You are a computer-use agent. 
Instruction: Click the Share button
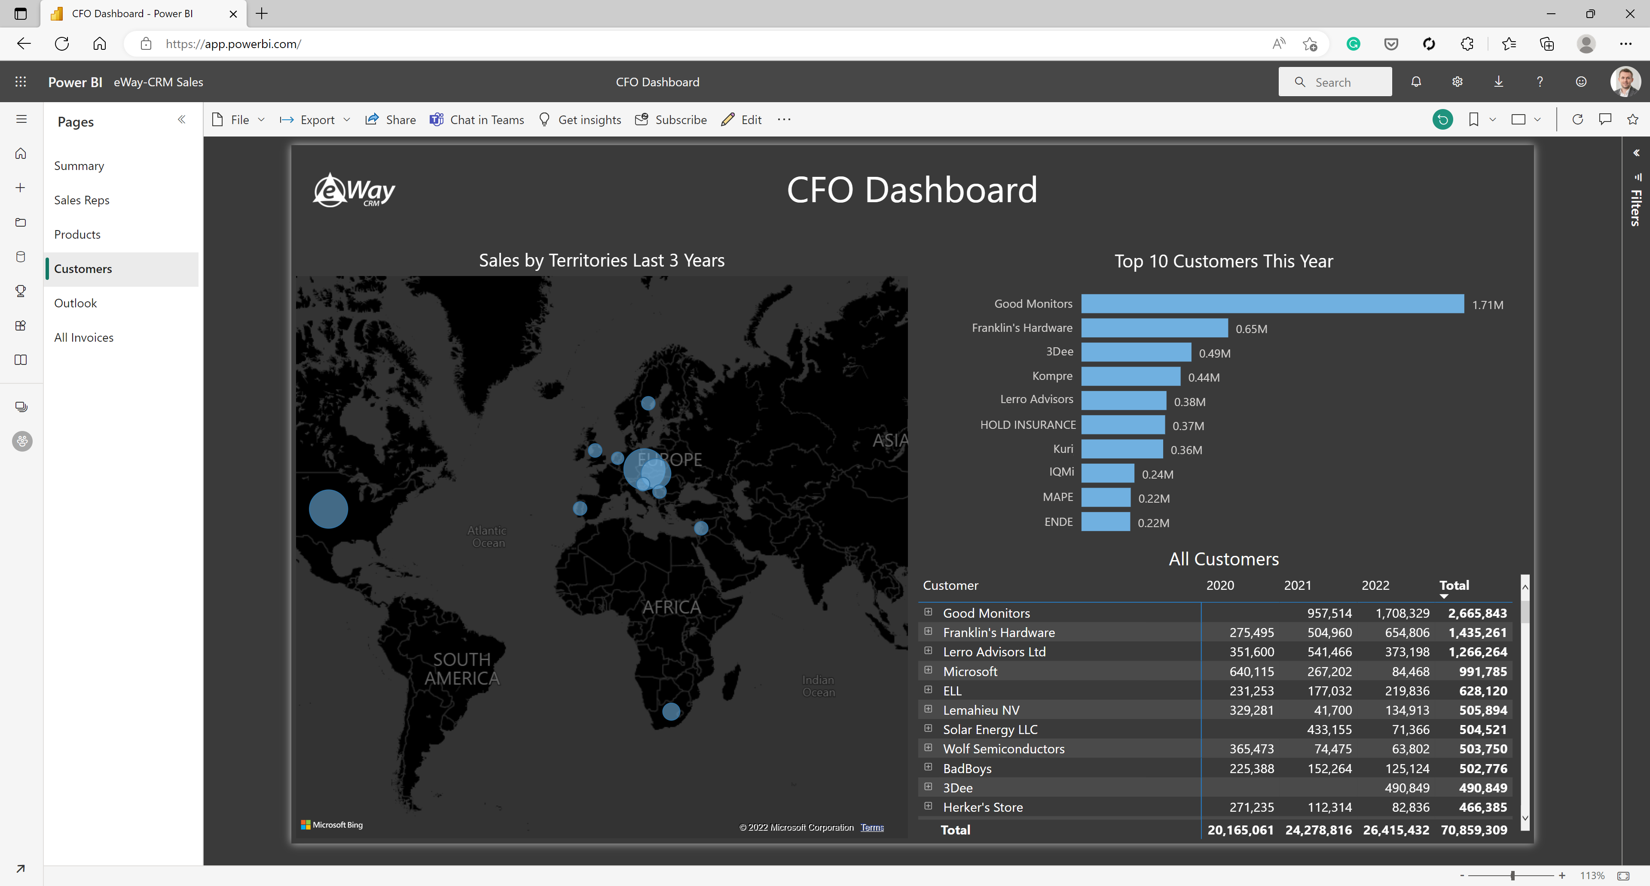coord(391,120)
